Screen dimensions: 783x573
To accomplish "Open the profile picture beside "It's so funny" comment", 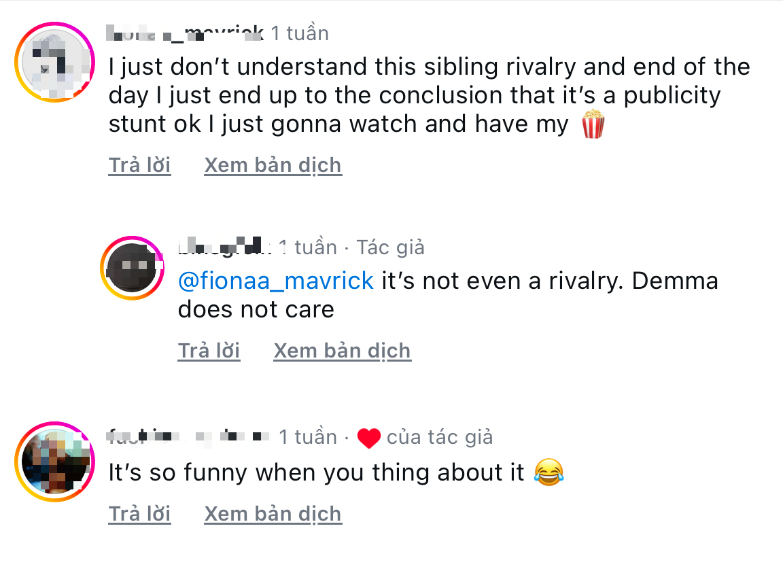I will tap(55, 462).
